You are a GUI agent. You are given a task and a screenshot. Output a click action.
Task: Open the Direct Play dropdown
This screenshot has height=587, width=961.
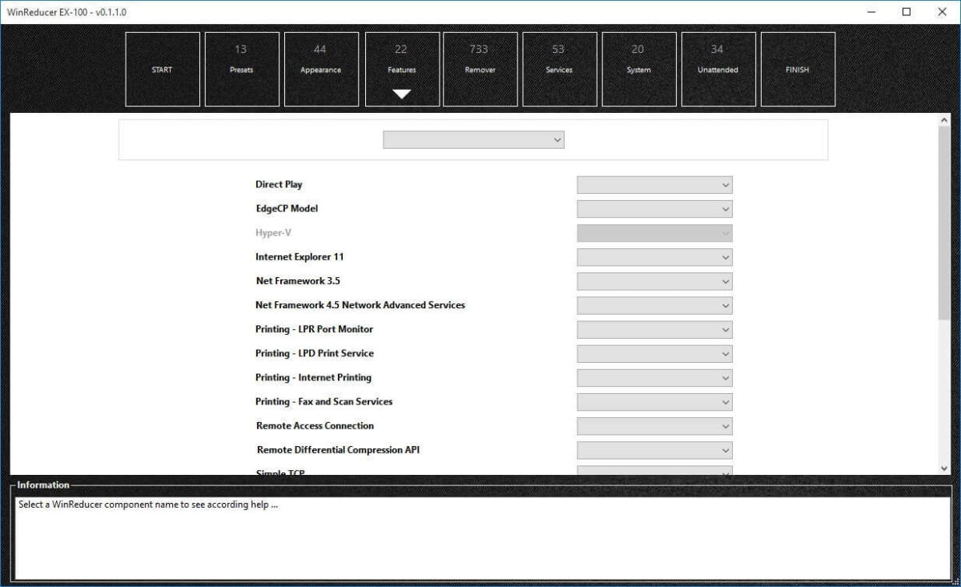(653, 184)
